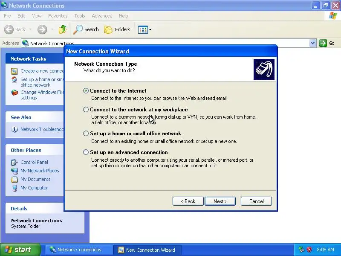Click Create a new connection link
This screenshot has width=341, height=256.
tap(42, 71)
